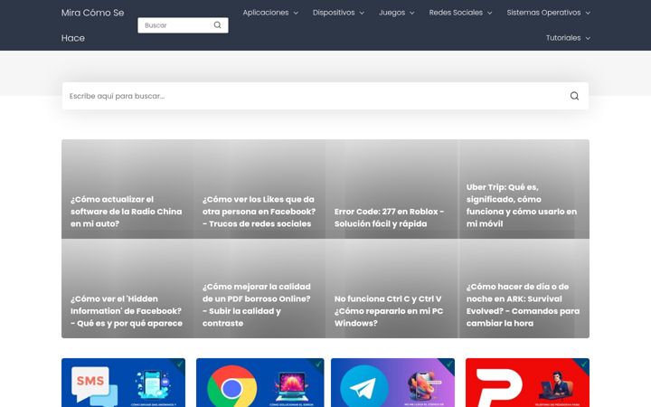This screenshot has width=651, height=407.
Task: Open the SMS article thumbnail
Action: click(123, 383)
